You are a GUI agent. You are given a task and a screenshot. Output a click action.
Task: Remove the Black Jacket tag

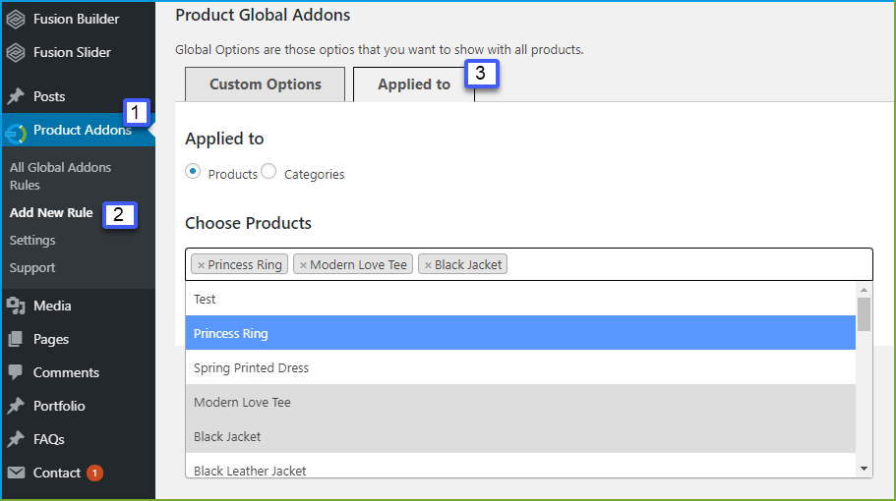(428, 265)
